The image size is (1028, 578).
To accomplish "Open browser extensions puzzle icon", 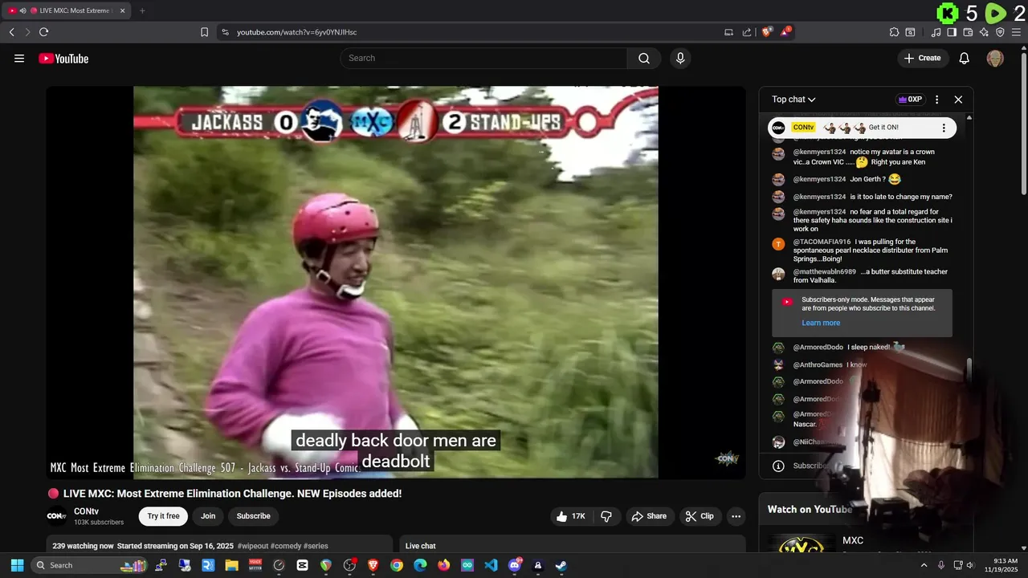I will 894,32.
